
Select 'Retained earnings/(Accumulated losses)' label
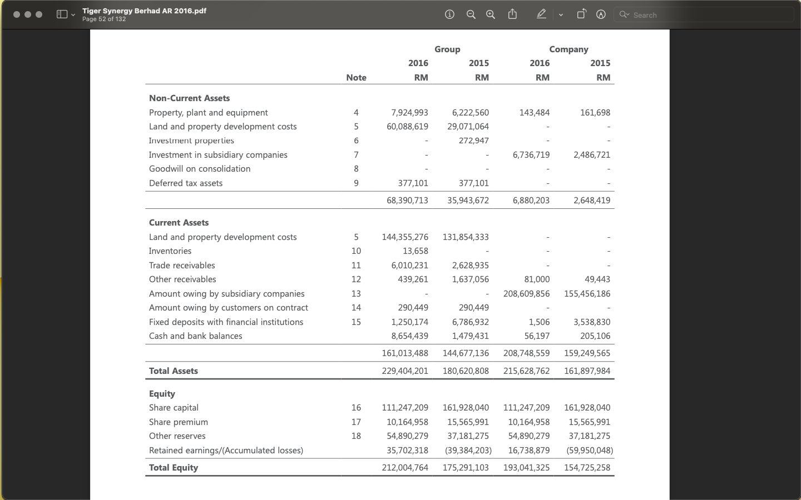click(226, 451)
